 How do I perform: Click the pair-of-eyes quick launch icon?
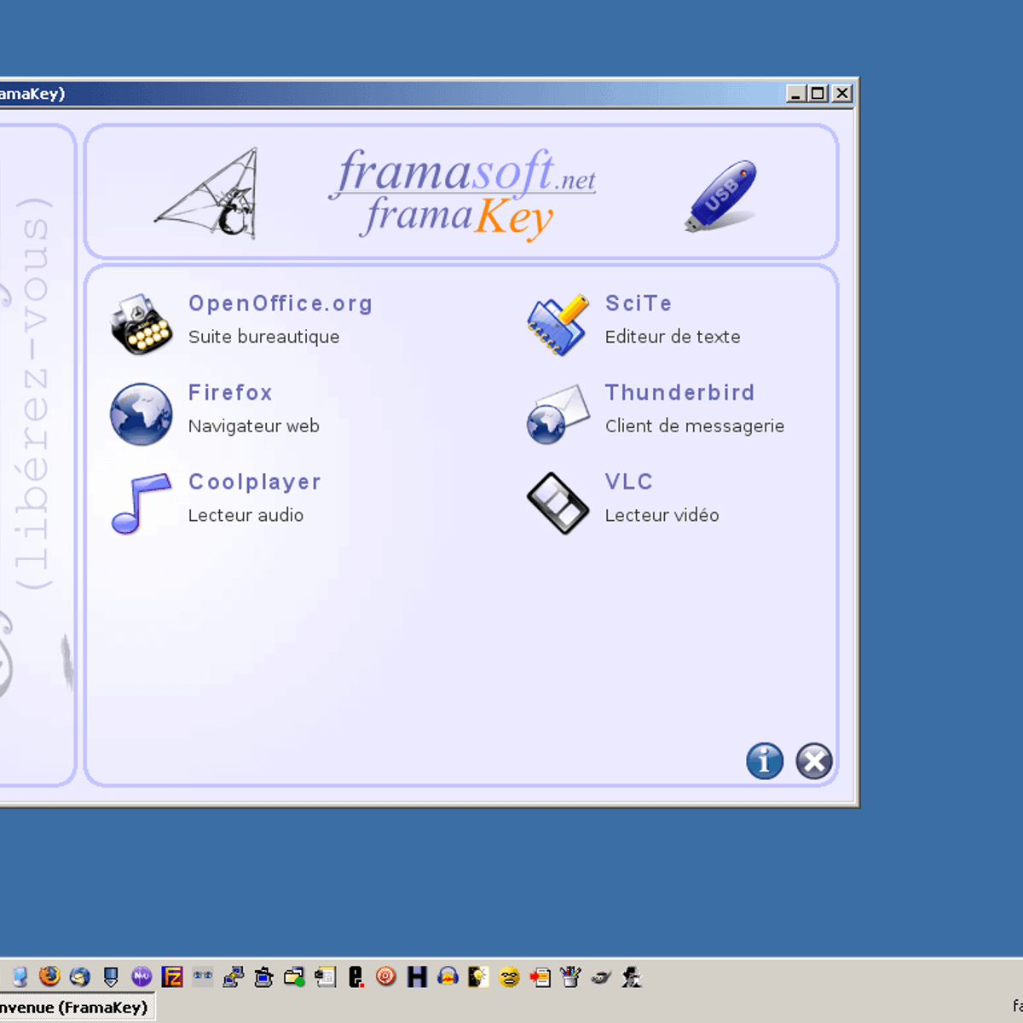point(203,976)
